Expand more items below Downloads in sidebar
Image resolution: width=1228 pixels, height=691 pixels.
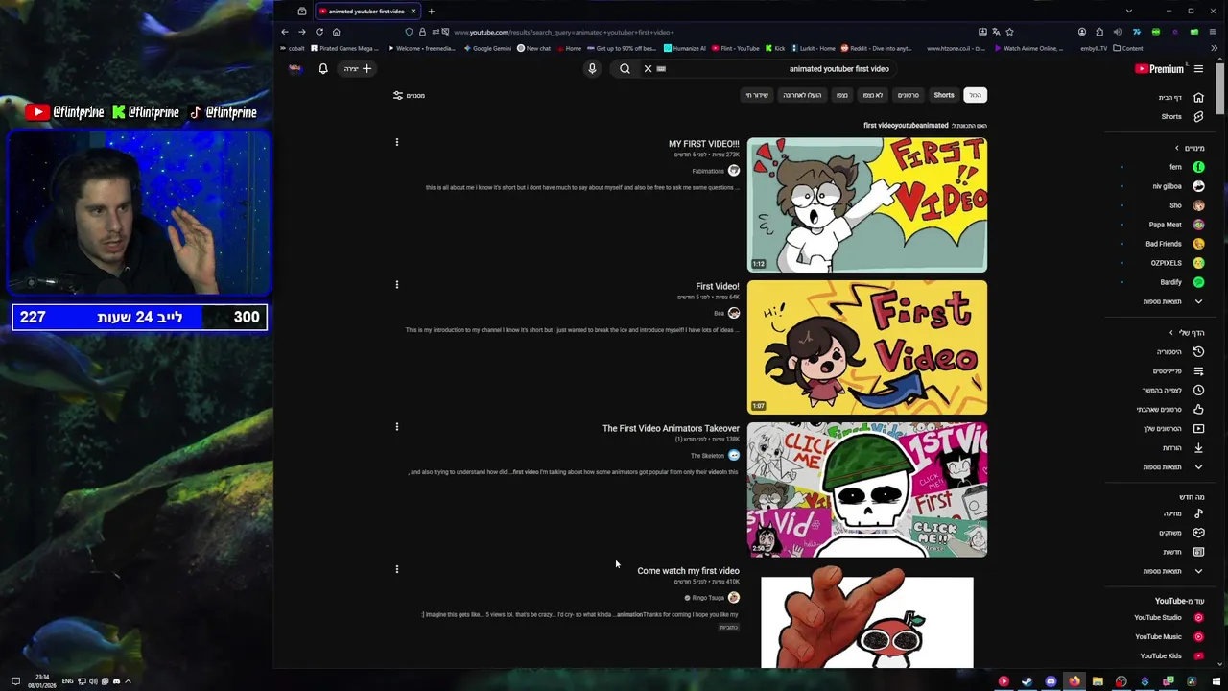pos(1198,467)
